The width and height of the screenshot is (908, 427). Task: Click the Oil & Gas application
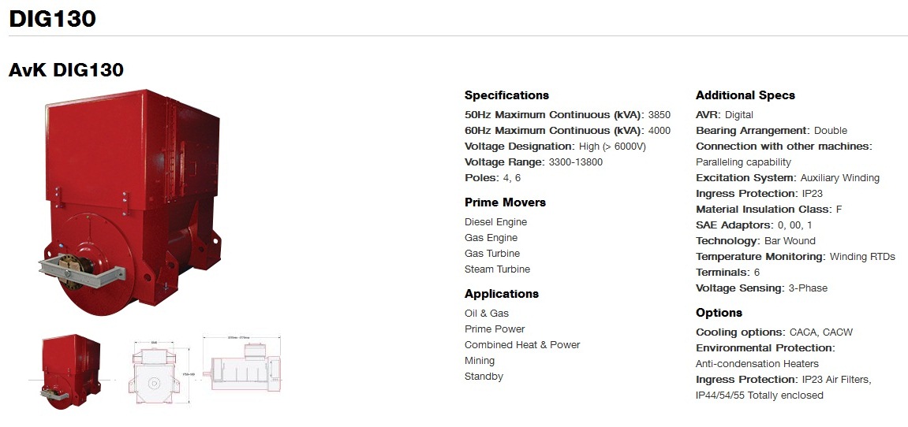pyautogui.click(x=487, y=314)
